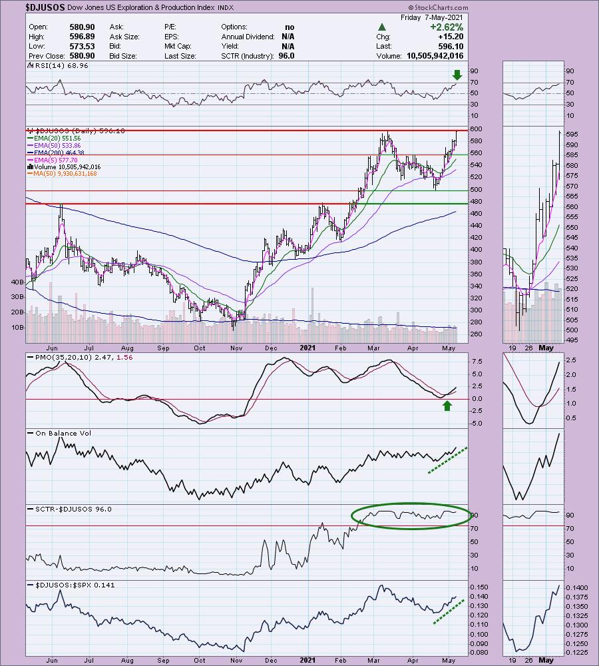
Task: Click the 7.5 value on PMO axis
Action: (477, 362)
